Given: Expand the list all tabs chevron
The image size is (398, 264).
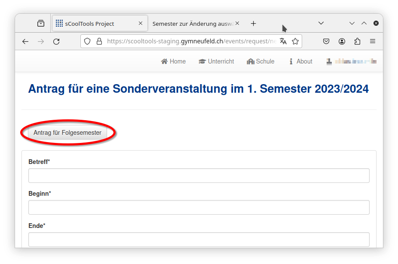Looking at the screenshot, I should pyautogui.click(x=321, y=24).
